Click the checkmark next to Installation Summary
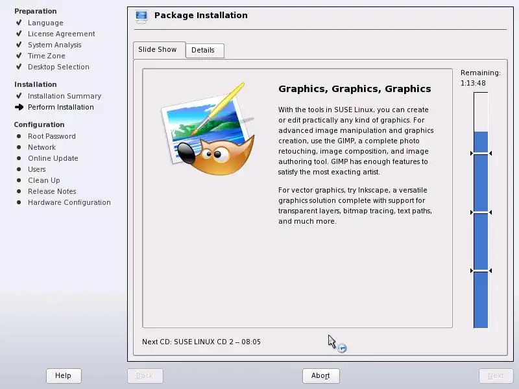 pos(19,95)
